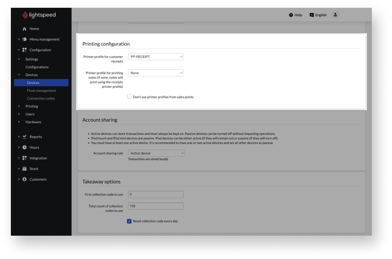Click the Stock box icon
The height and width of the screenshot is (259, 392).
tap(25, 169)
